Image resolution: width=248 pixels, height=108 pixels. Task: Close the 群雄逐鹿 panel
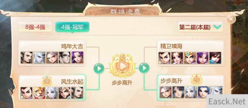coord(231,19)
